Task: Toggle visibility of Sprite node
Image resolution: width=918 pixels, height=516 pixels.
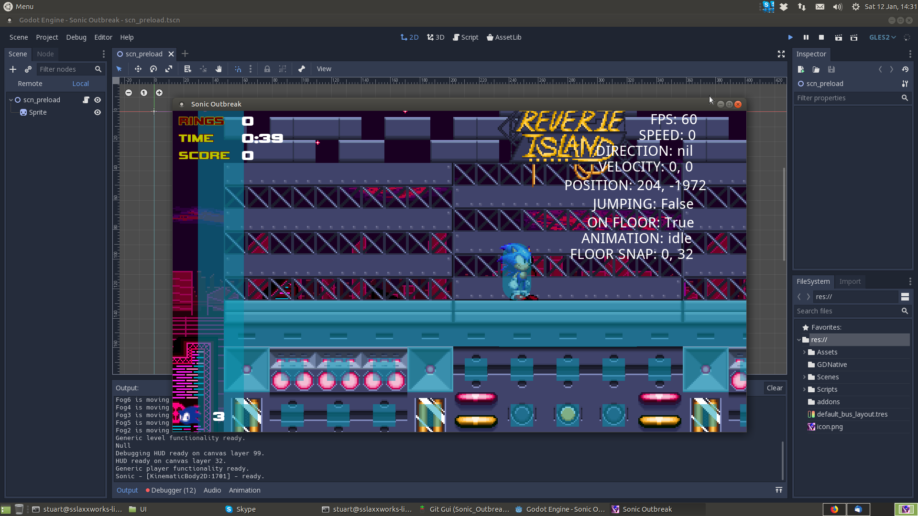Action: [98, 112]
